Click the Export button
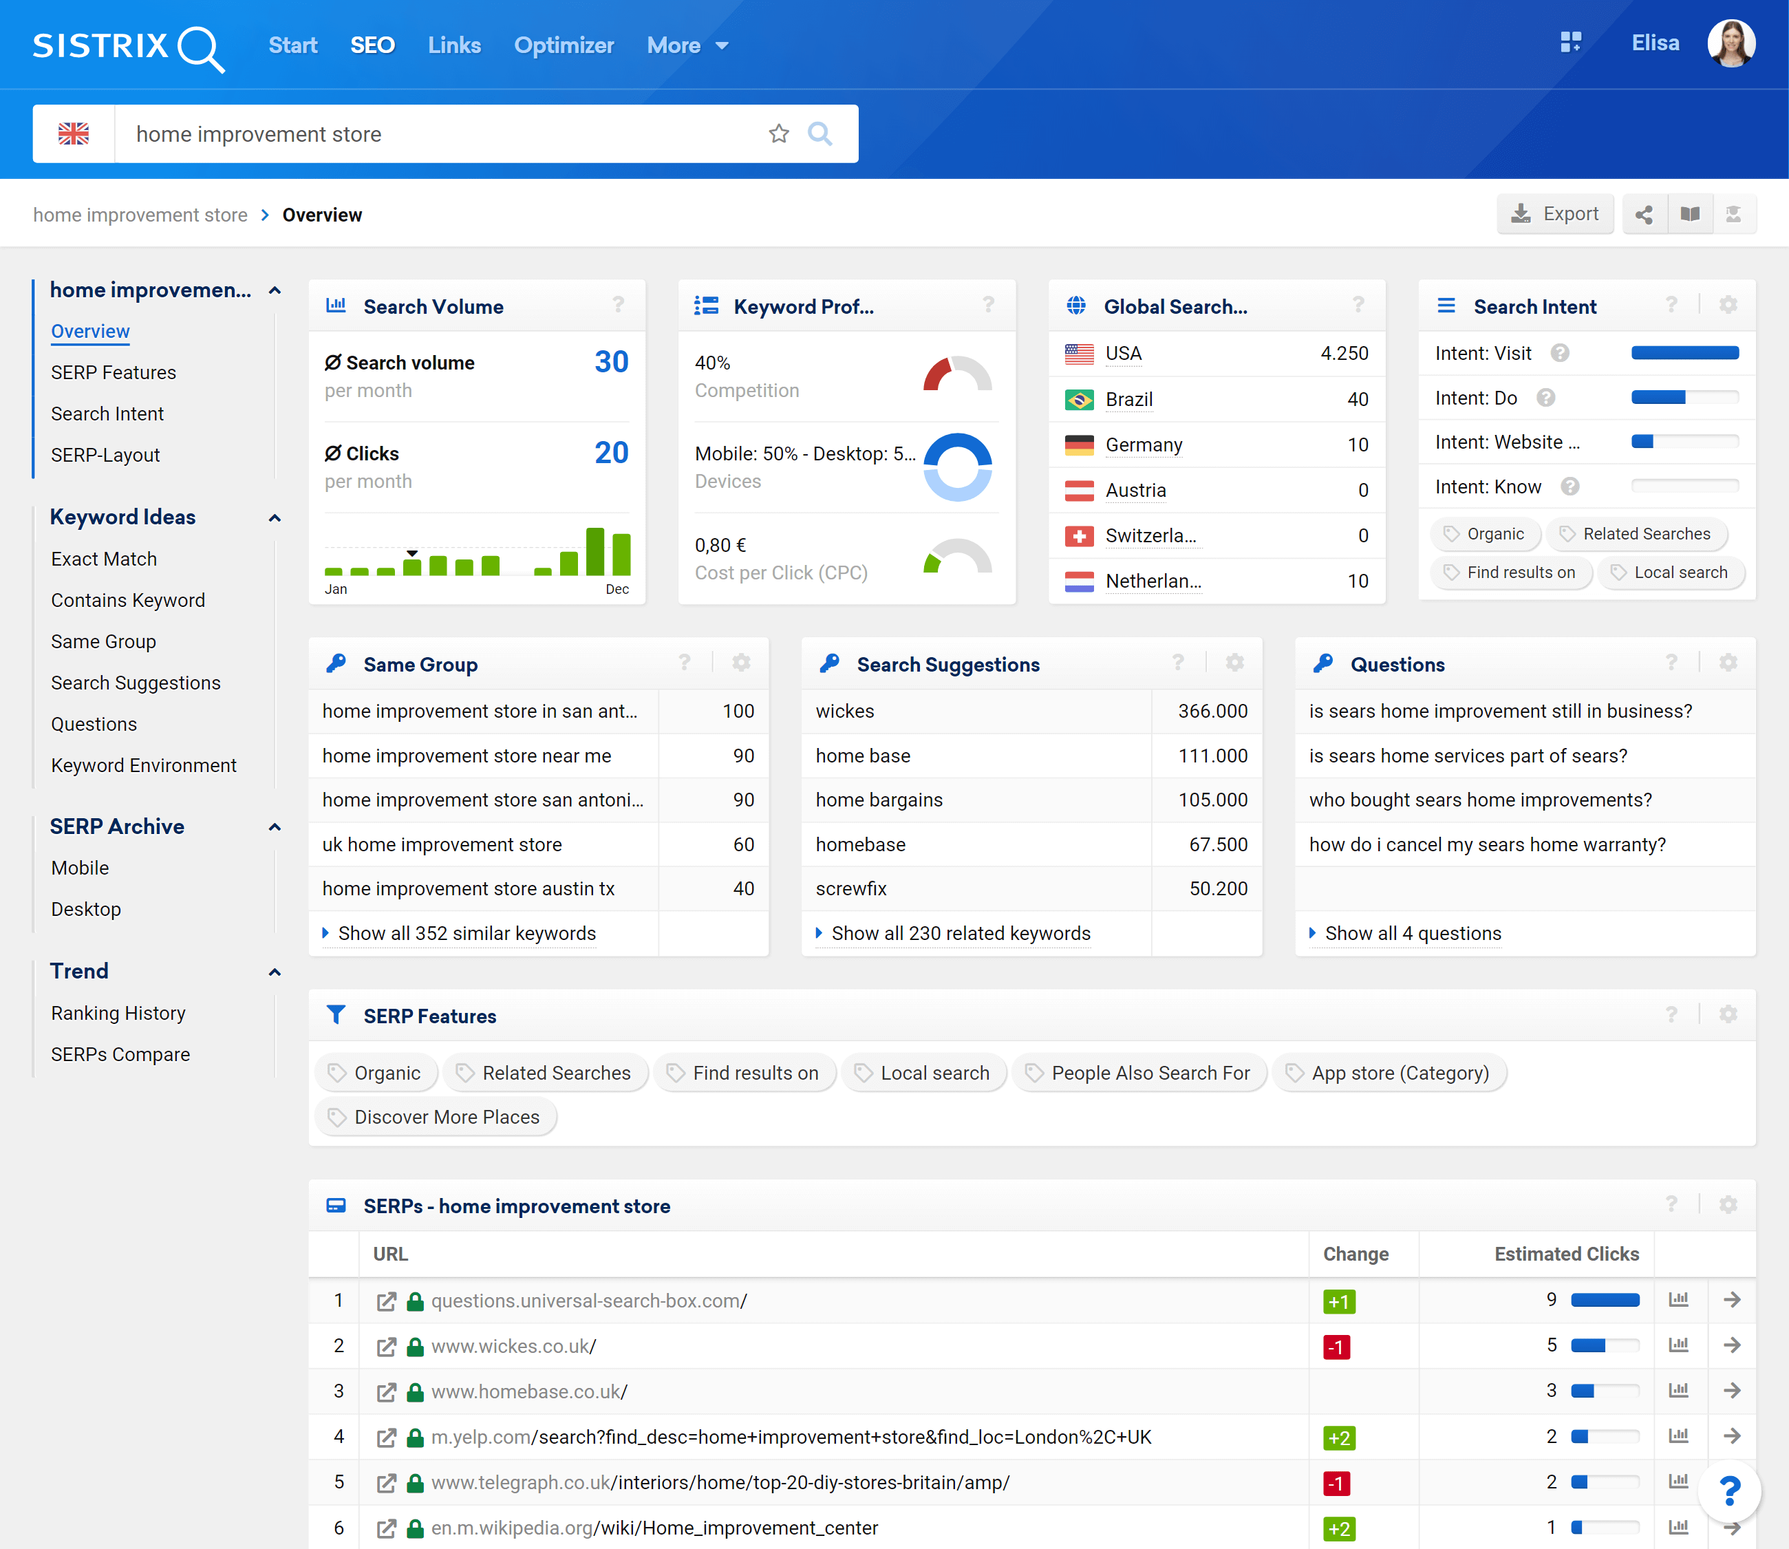 point(1555,215)
